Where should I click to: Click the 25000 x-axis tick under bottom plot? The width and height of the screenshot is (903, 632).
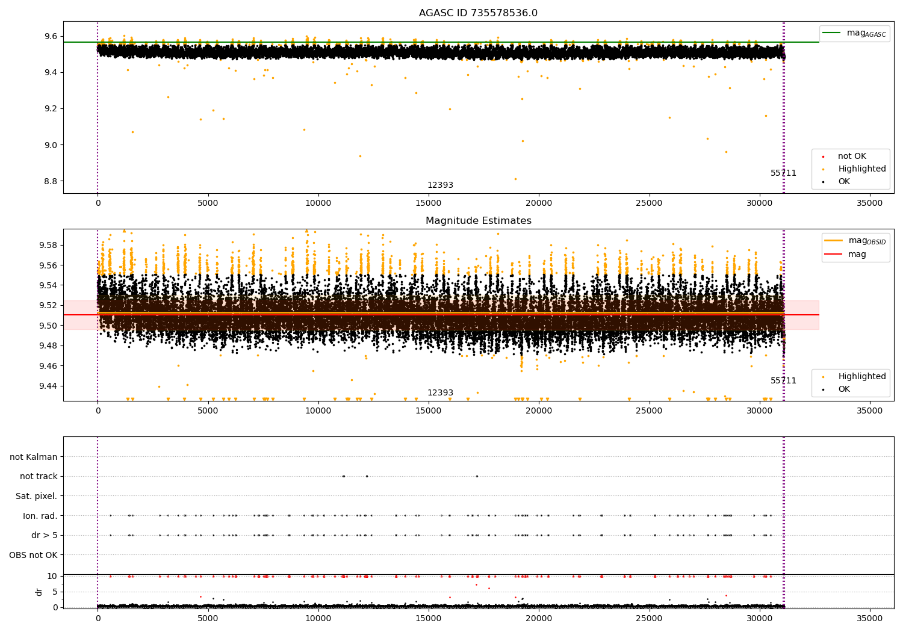(x=649, y=619)
